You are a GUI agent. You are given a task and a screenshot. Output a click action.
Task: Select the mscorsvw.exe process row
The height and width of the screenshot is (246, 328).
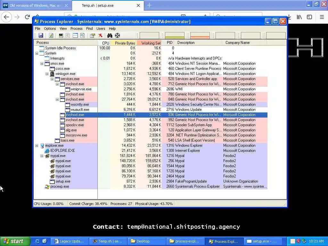coord(151,135)
